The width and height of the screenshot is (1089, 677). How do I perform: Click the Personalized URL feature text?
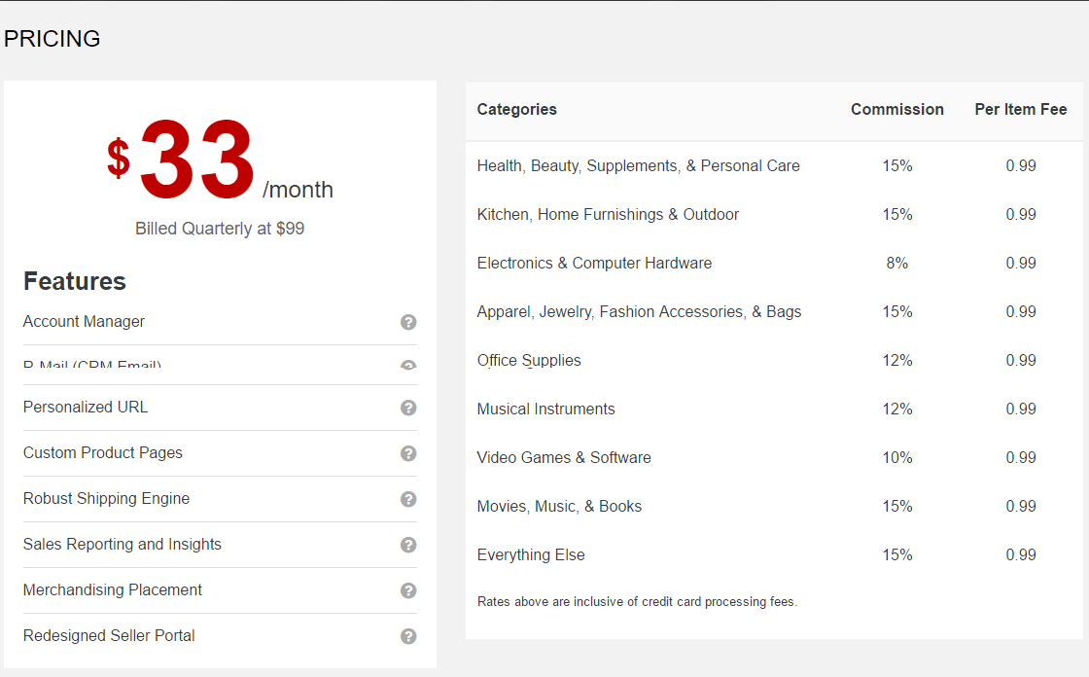[x=86, y=407]
